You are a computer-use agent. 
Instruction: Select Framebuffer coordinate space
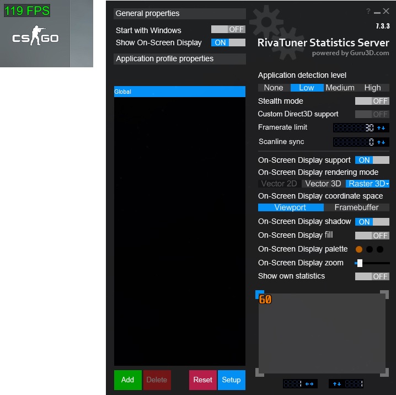click(357, 207)
